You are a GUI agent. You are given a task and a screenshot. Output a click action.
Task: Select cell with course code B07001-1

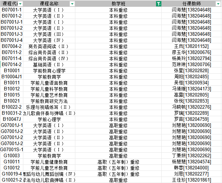11,10
